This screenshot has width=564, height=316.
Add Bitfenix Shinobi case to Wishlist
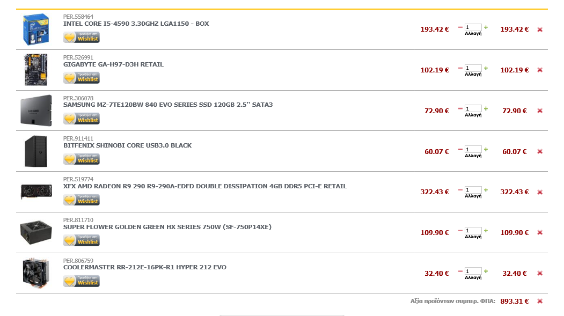tap(81, 159)
